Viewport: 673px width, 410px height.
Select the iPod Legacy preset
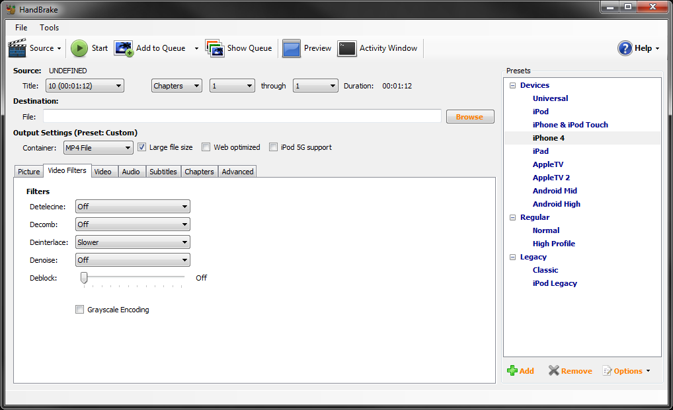click(555, 284)
